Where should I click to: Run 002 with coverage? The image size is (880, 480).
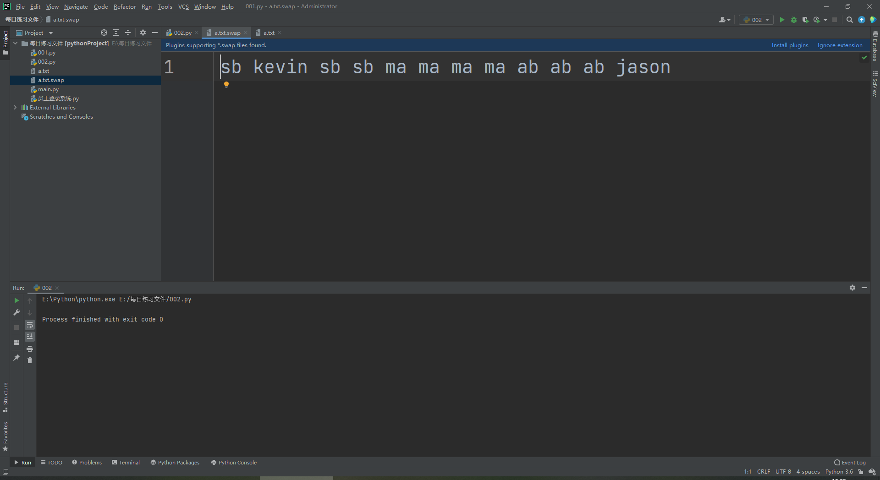coord(805,20)
